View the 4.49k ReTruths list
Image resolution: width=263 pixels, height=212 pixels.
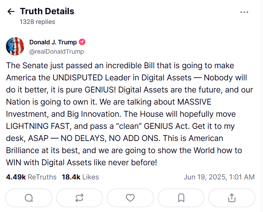pyautogui.click(x=31, y=177)
